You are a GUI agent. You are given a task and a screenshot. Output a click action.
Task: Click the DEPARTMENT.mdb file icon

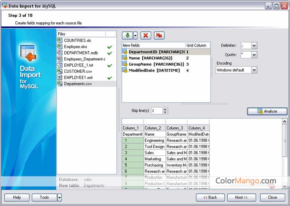click(60, 52)
